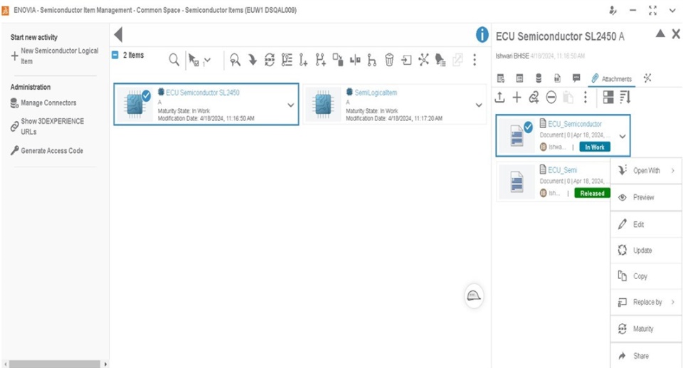Click the maturity cycle icon in items toolbar
The height and width of the screenshot is (368, 683).
click(270, 60)
